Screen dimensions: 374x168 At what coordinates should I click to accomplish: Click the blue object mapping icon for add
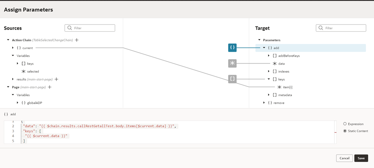coord(232,48)
